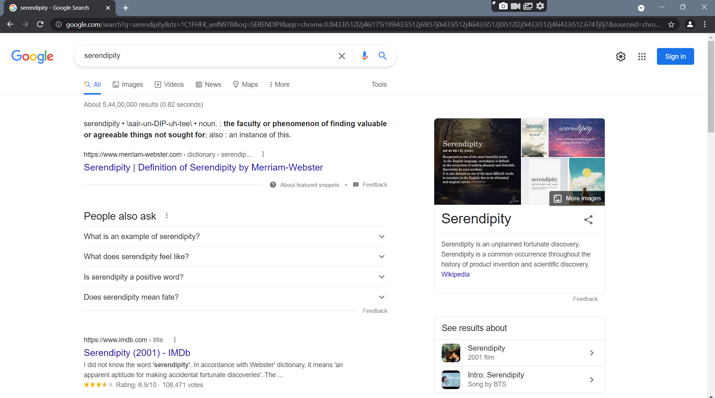
Task: Open Chrome three-dot menu
Action: (705, 24)
